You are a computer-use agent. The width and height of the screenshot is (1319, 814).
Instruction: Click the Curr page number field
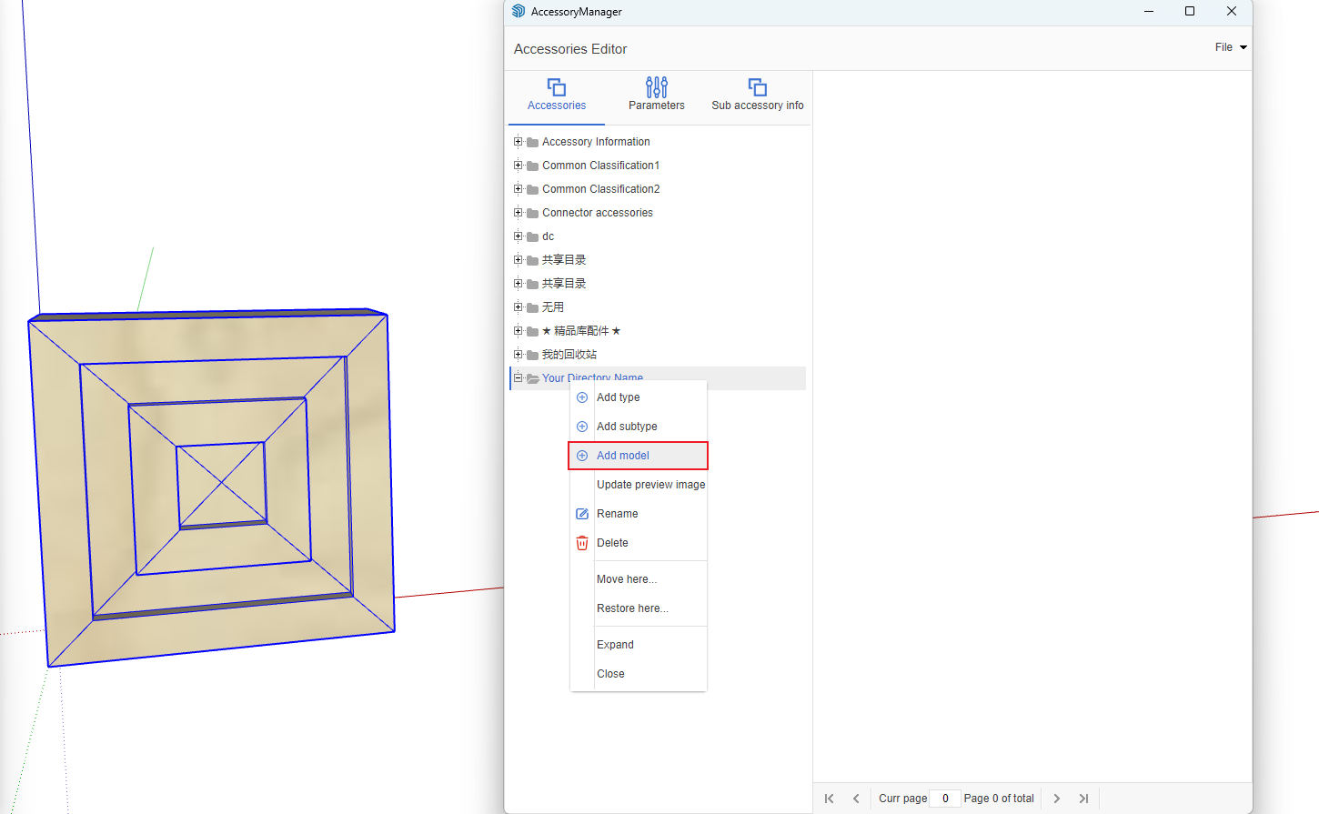click(x=945, y=799)
